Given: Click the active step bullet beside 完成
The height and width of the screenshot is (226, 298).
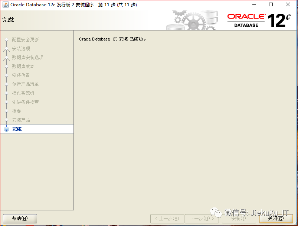Looking at the screenshot, I should point(6,129).
